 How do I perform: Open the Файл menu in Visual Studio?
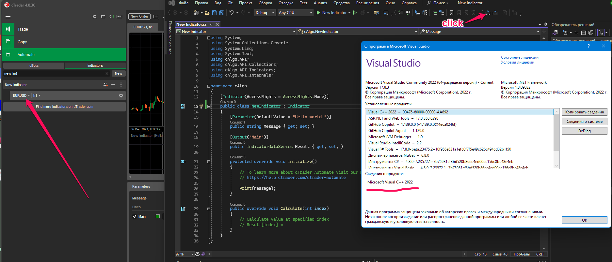click(x=184, y=3)
